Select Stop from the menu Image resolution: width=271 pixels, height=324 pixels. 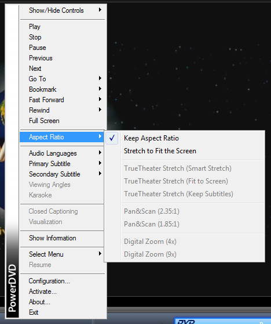point(63,37)
